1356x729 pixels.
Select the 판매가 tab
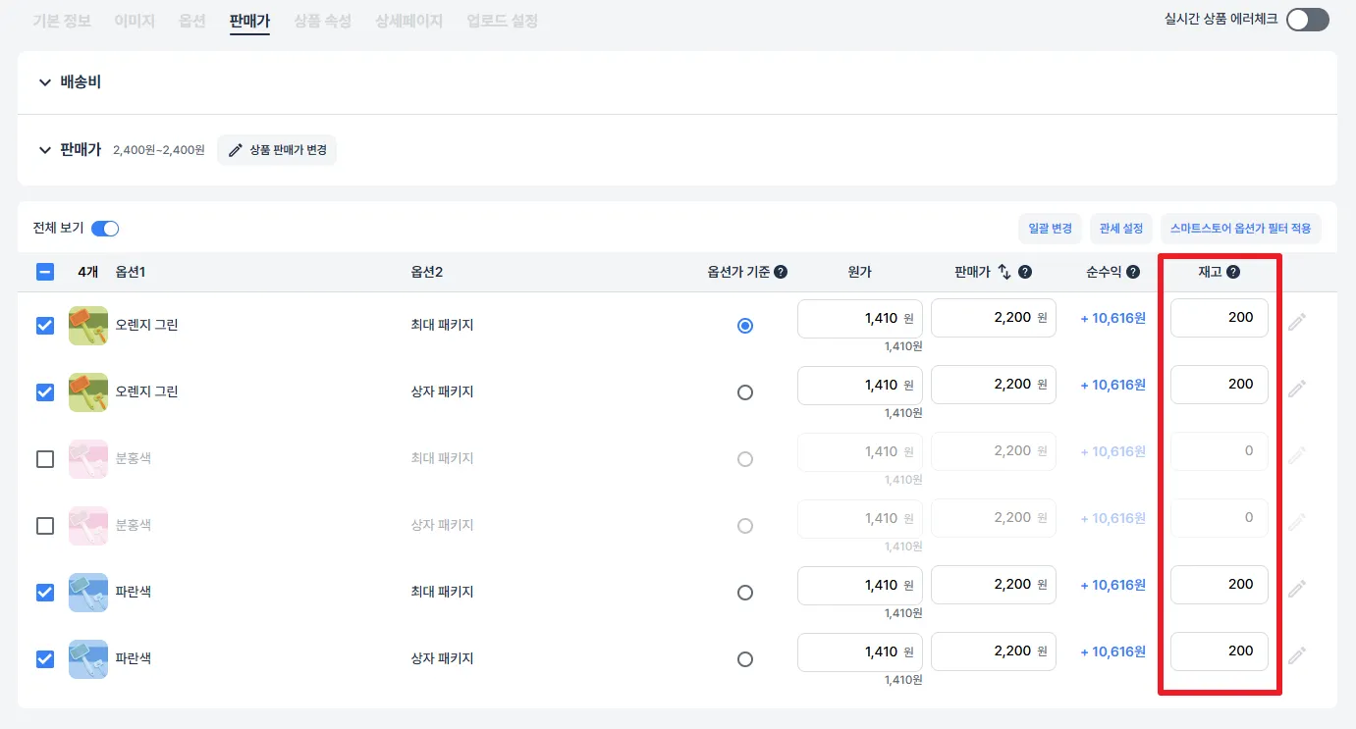[249, 21]
